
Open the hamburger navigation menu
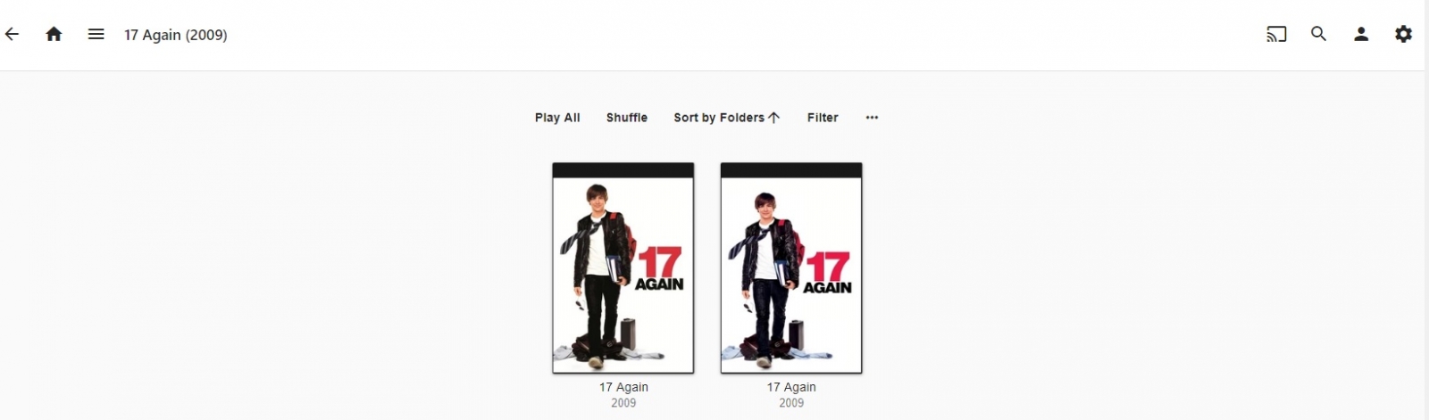click(96, 35)
